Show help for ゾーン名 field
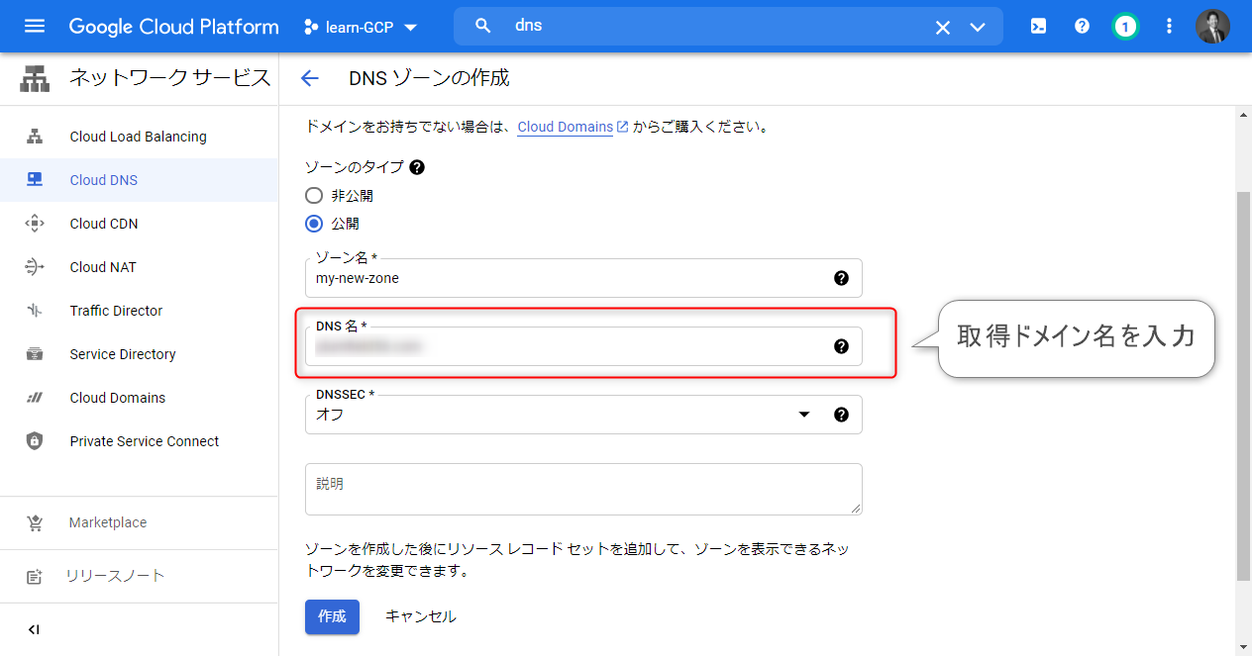1252x656 pixels. [x=841, y=278]
